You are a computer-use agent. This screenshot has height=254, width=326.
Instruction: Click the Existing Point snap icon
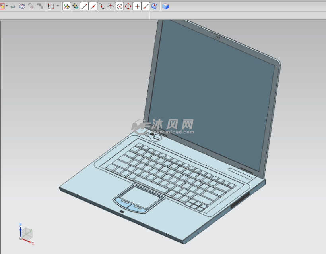[x=137, y=6]
